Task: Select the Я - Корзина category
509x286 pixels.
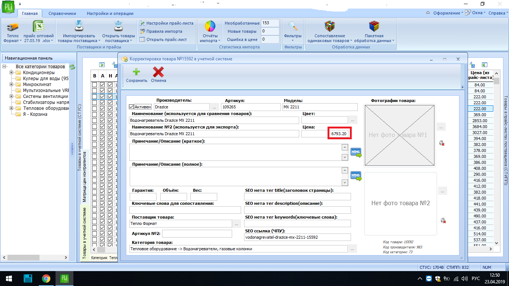Action: point(35,114)
